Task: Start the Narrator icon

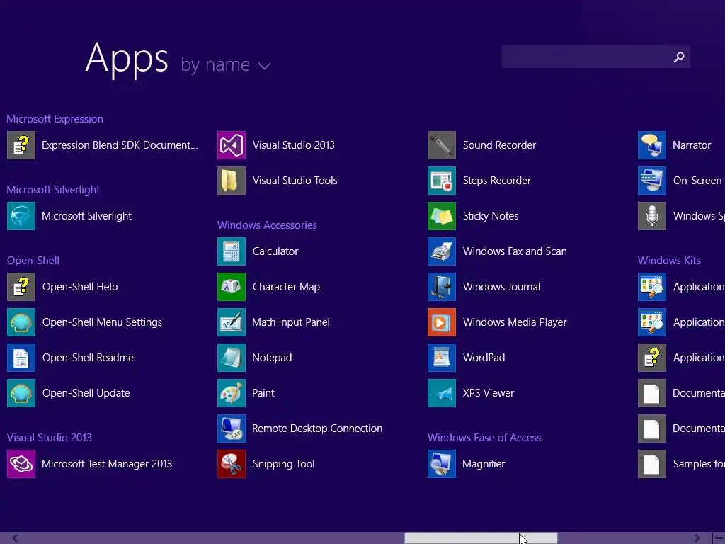Action: pos(652,145)
